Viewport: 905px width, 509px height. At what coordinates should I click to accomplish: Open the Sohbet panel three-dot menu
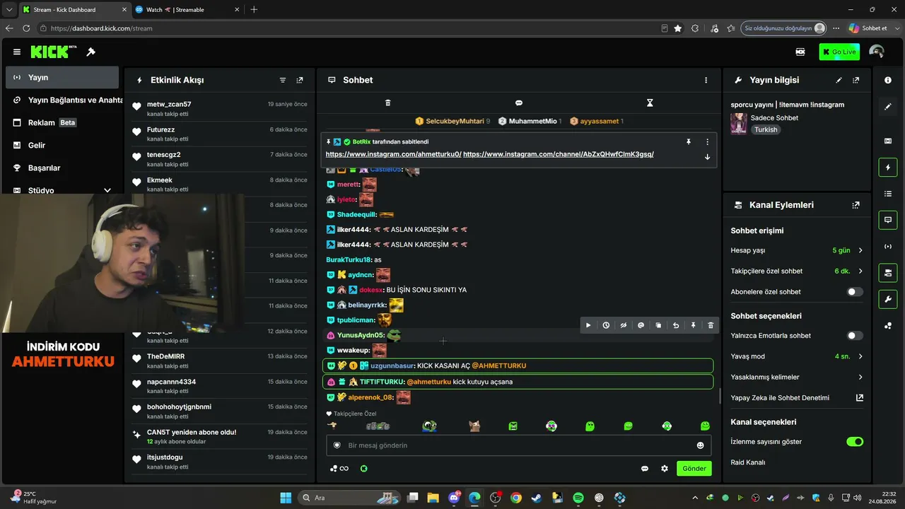pyautogui.click(x=706, y=81)
